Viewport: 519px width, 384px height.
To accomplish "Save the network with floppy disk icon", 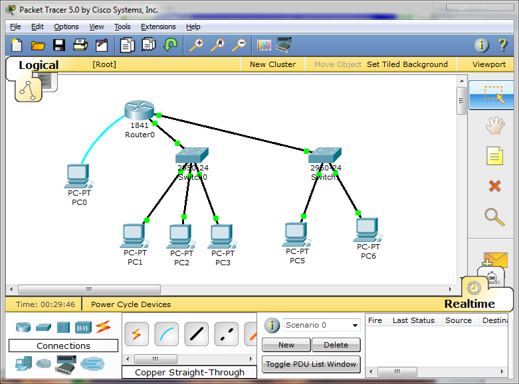I will (x=59, y=45).
